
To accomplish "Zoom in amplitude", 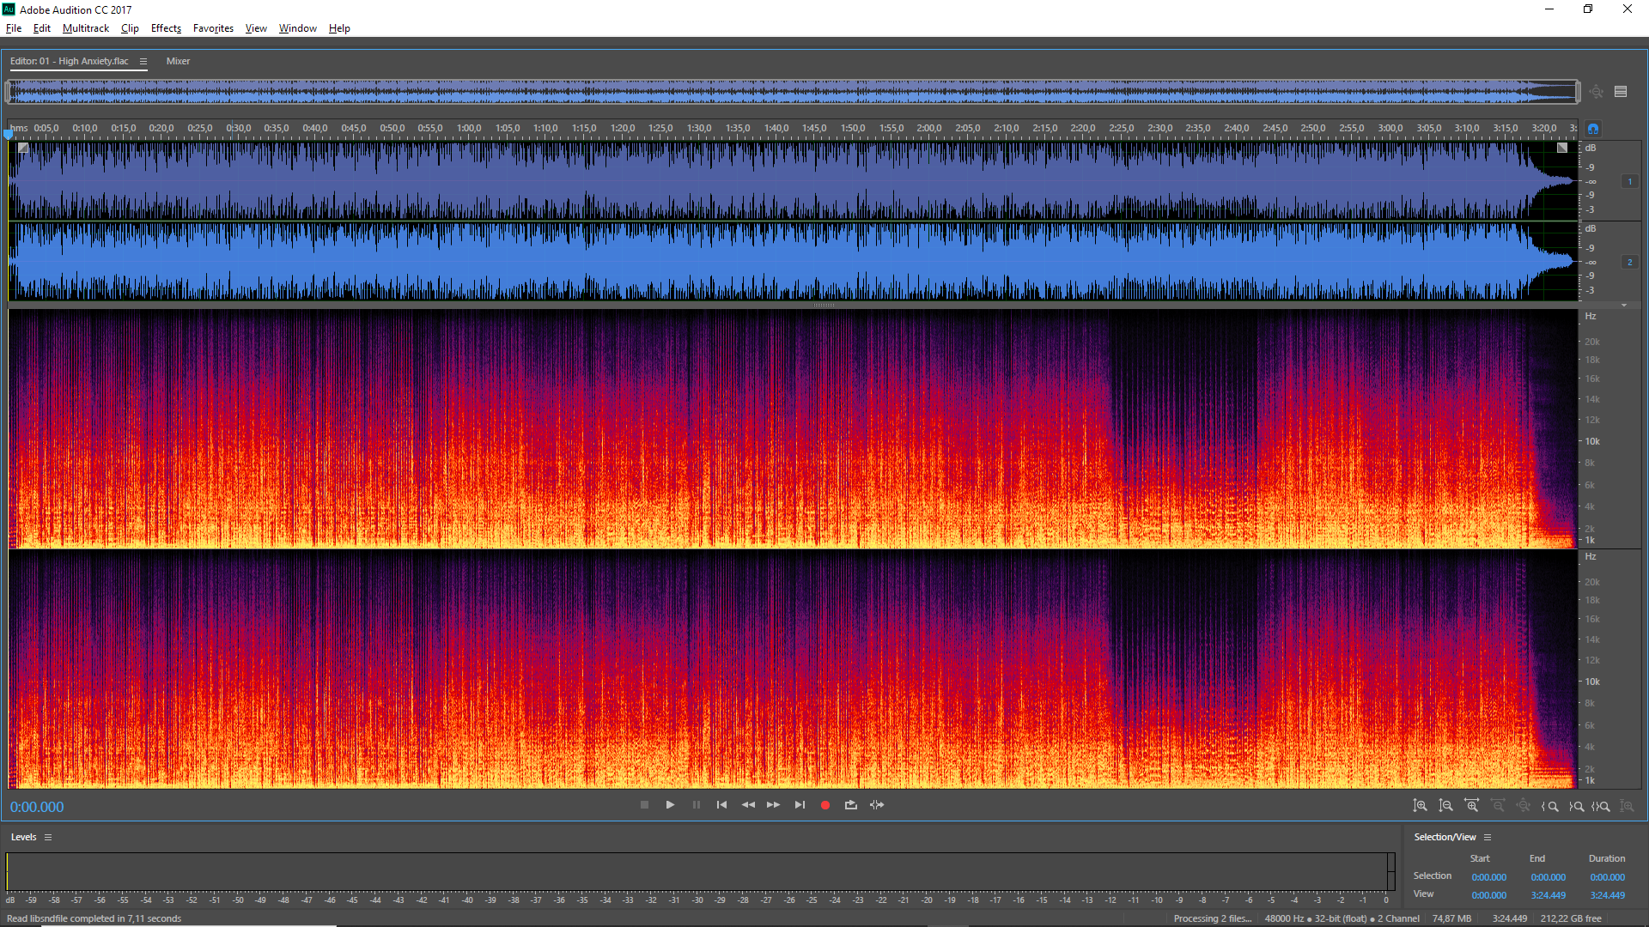I will pos(1421,806).
